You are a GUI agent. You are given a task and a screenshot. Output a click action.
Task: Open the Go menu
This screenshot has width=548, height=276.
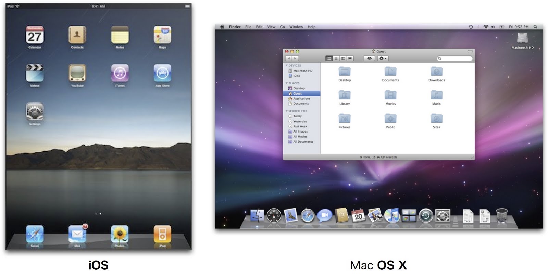click(x=283, y=27)
